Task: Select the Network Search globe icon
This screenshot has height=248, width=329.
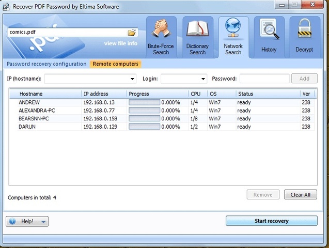Action: pos(233,28)
